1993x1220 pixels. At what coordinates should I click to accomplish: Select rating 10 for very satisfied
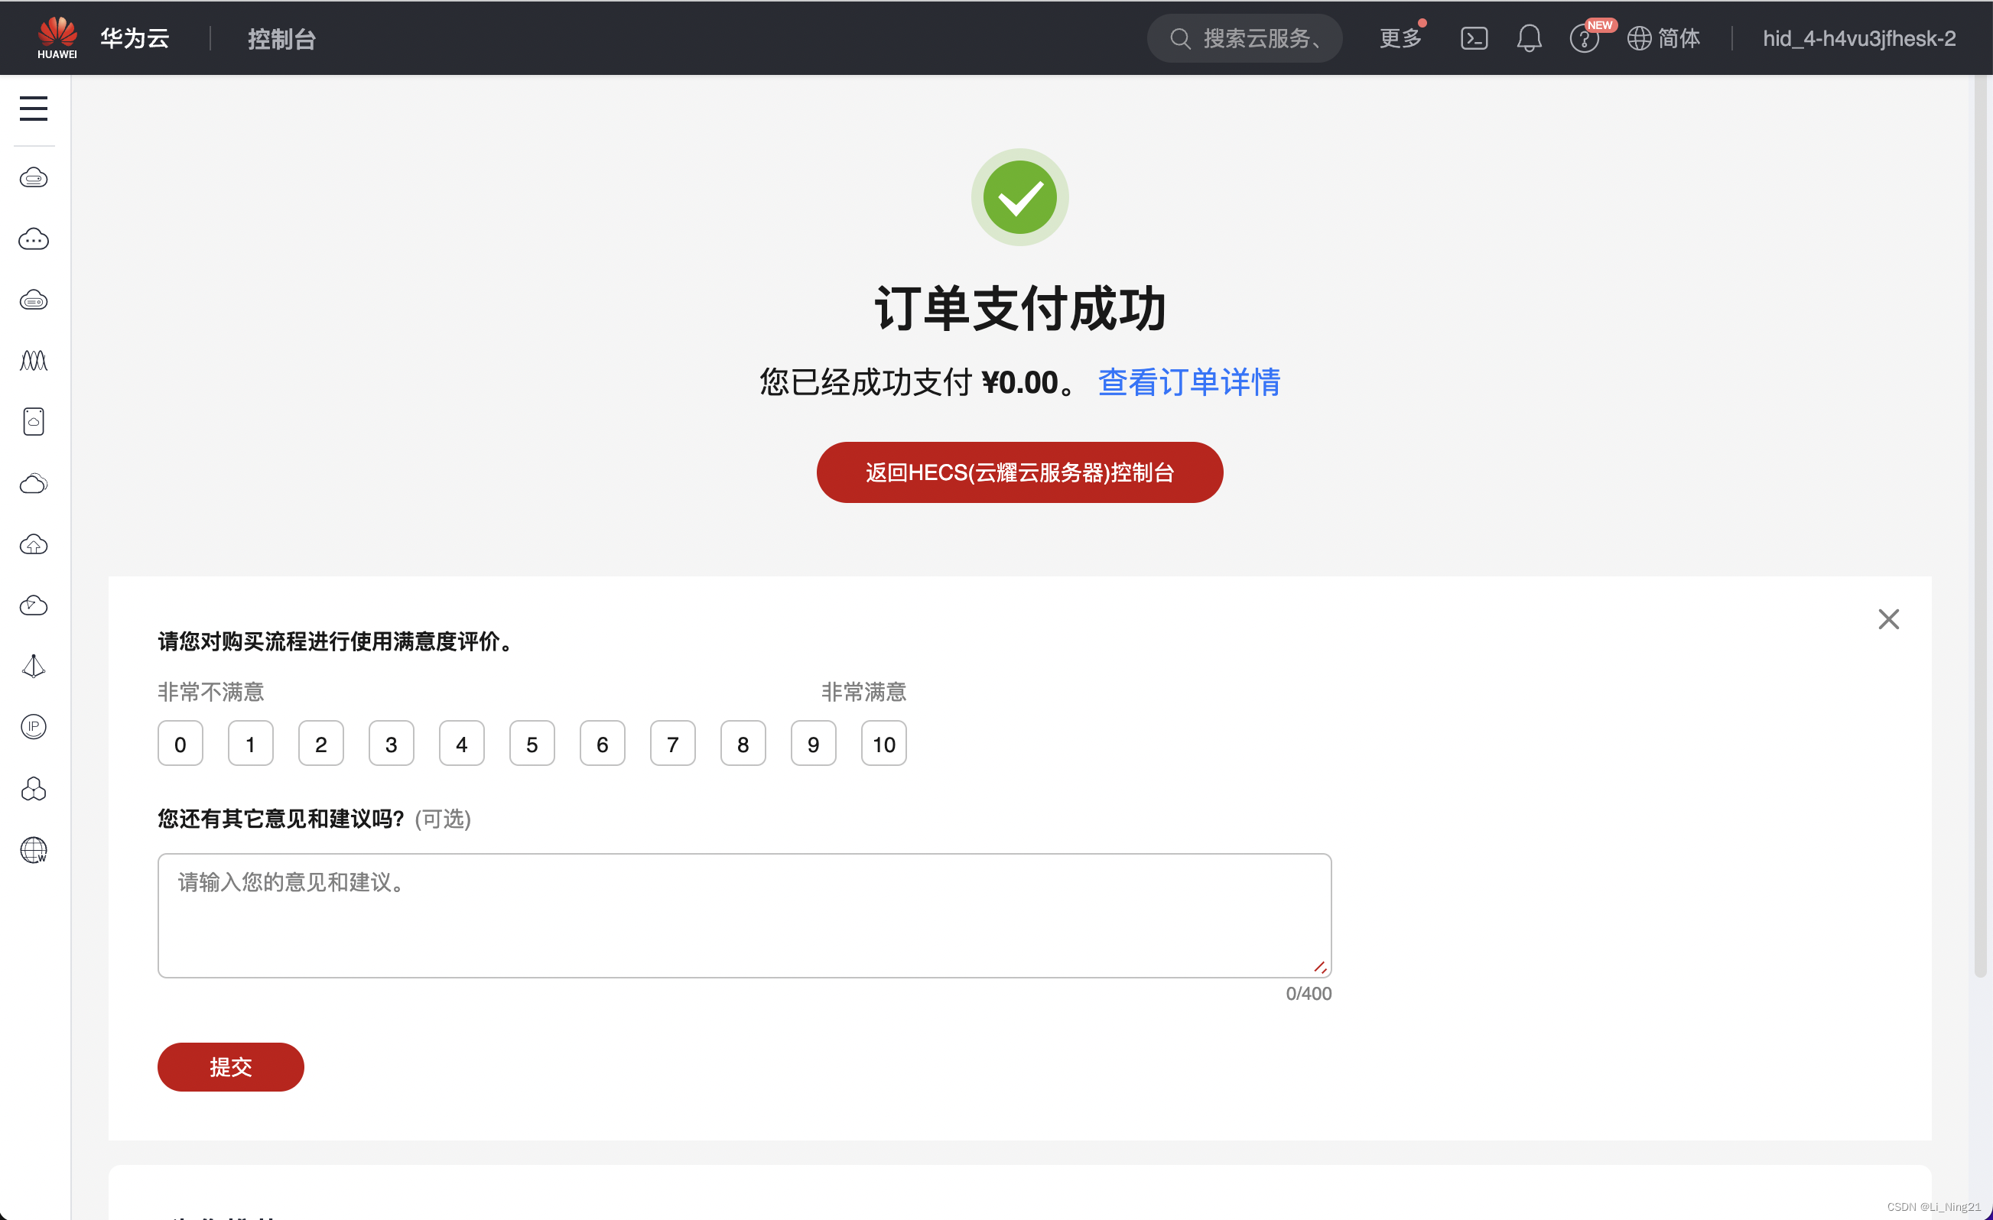883,743
